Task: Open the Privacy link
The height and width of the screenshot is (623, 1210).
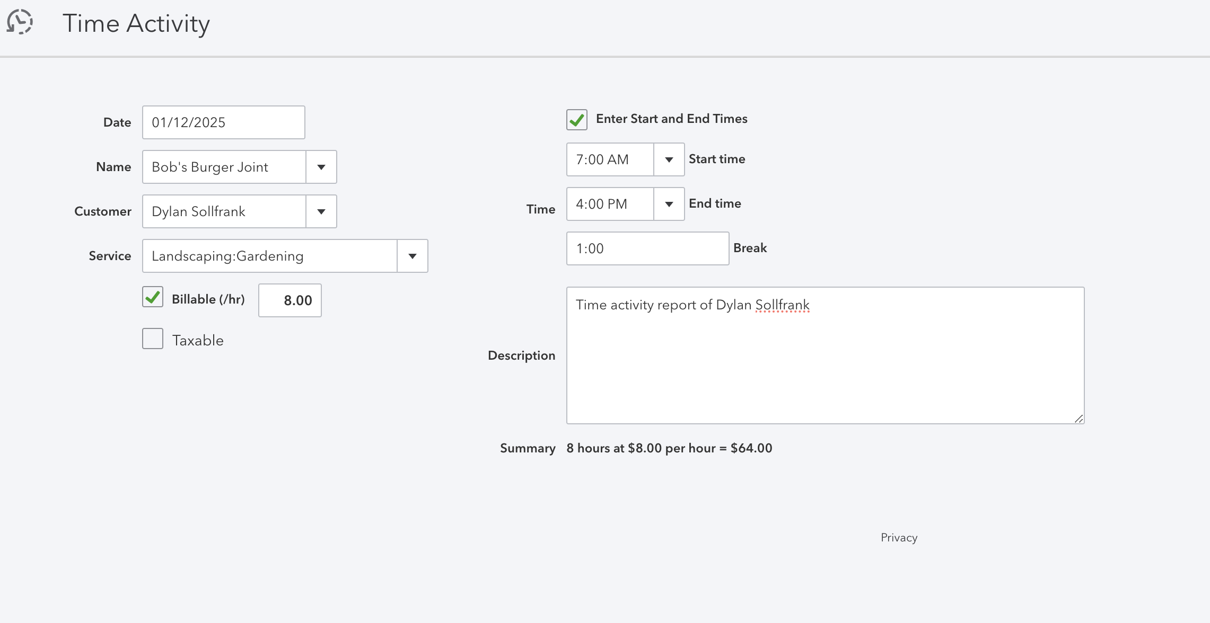Action: click(899, 538)
